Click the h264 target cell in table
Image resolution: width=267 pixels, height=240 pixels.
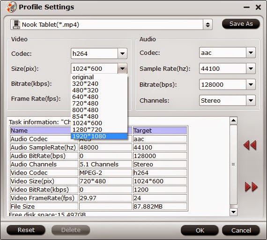pos(160,172)
